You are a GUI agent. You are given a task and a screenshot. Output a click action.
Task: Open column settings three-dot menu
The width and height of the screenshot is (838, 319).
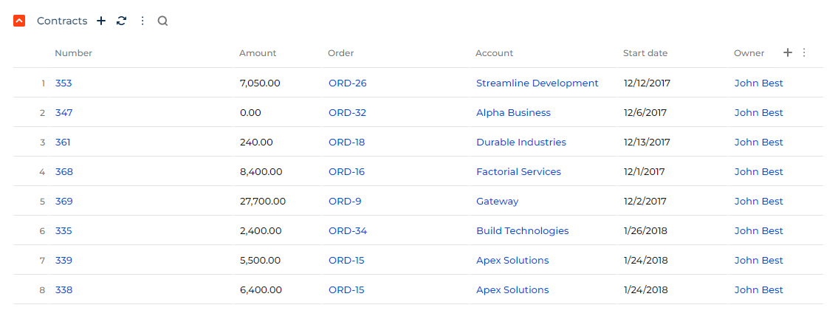click(804, 52)
